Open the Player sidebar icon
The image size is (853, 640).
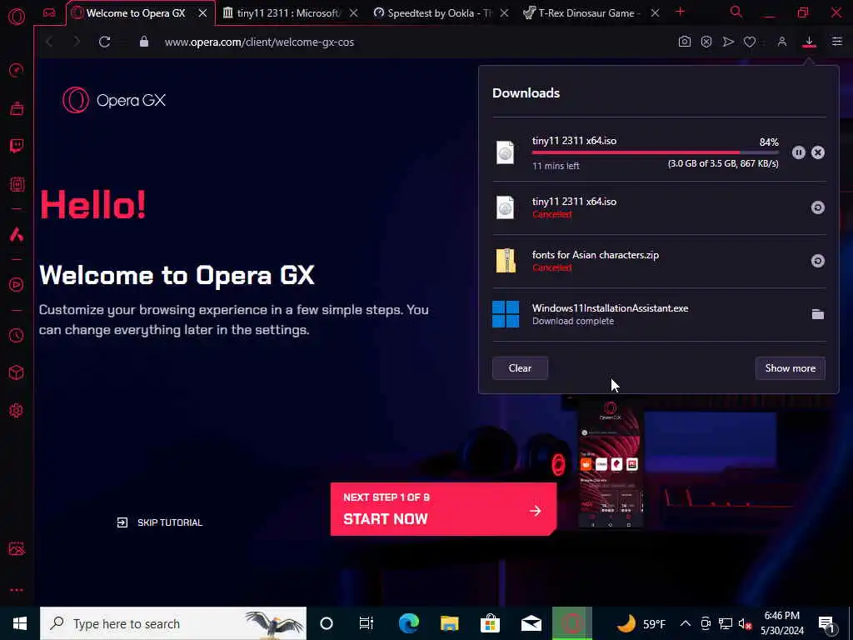tap(17, 285)
